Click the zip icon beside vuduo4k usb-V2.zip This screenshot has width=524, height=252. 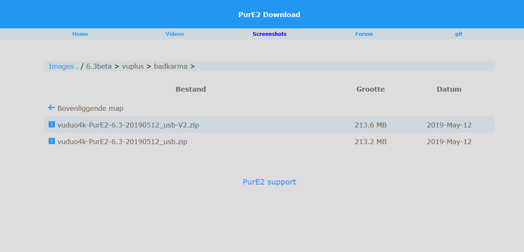(x=52, y=124)
